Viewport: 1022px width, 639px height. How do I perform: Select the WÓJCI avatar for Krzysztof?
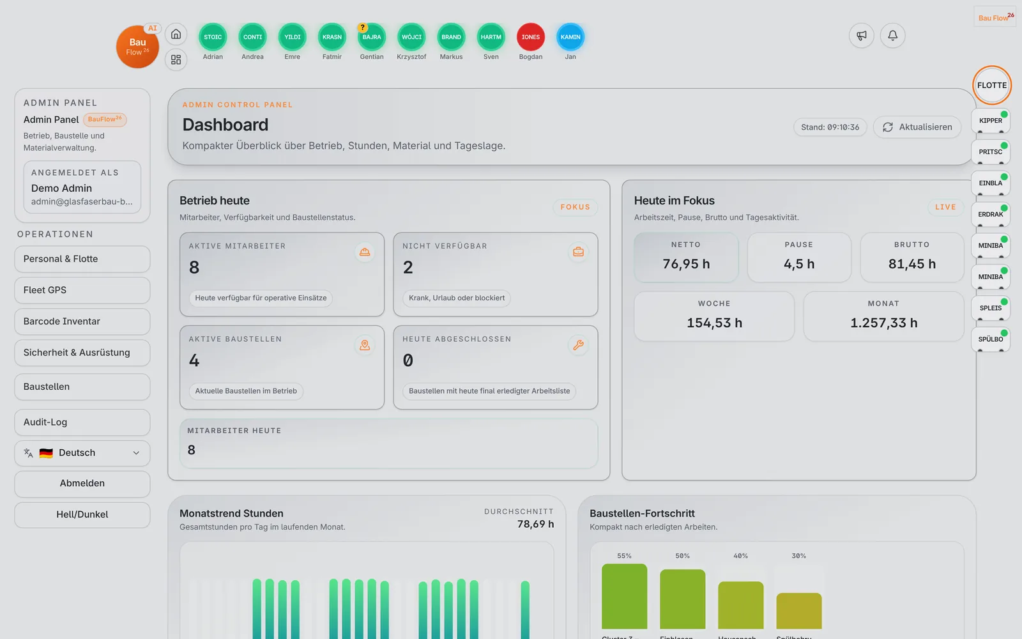click(411, 37)
